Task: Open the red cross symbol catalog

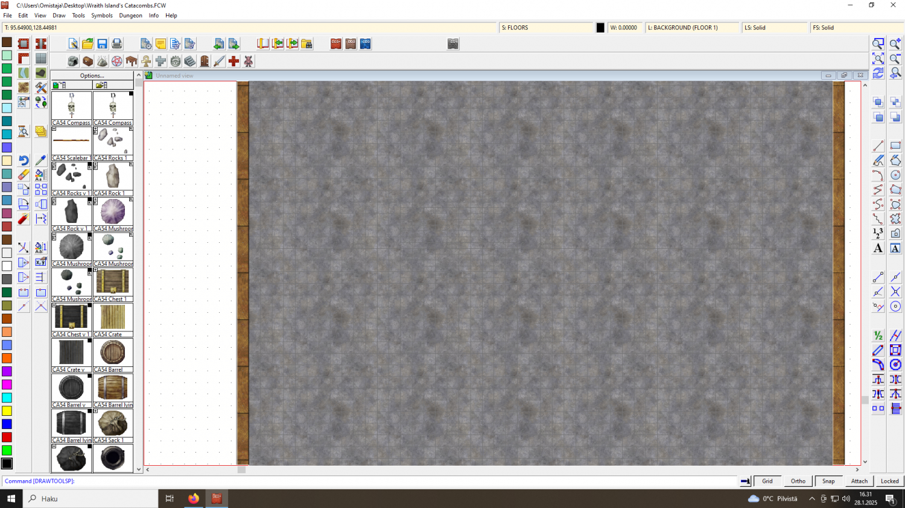Action: (x=233, y=61)
